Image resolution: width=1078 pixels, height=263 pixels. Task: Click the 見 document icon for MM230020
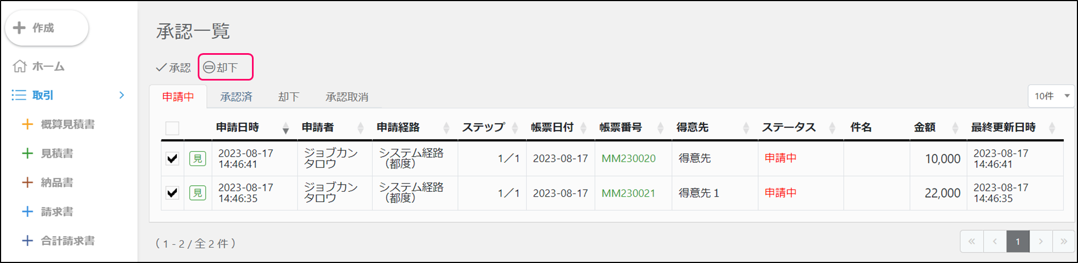(198, 159)
